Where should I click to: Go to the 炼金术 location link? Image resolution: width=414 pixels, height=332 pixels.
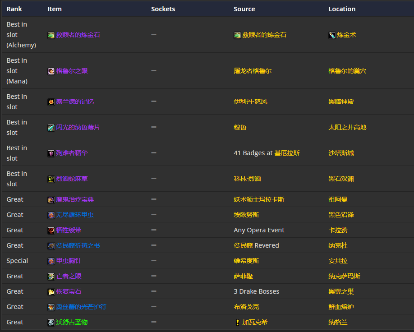pyautogui.click(x=346, y=35)
